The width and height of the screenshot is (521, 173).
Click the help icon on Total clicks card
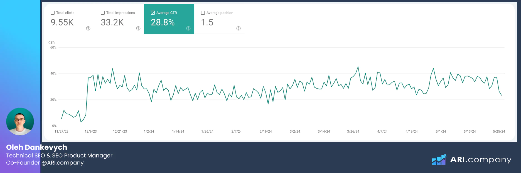pyautogui.click(x=88, y=29)
